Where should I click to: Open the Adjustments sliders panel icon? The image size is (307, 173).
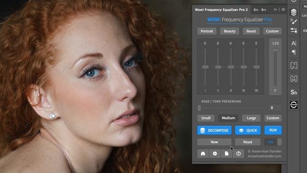(294, 30)
